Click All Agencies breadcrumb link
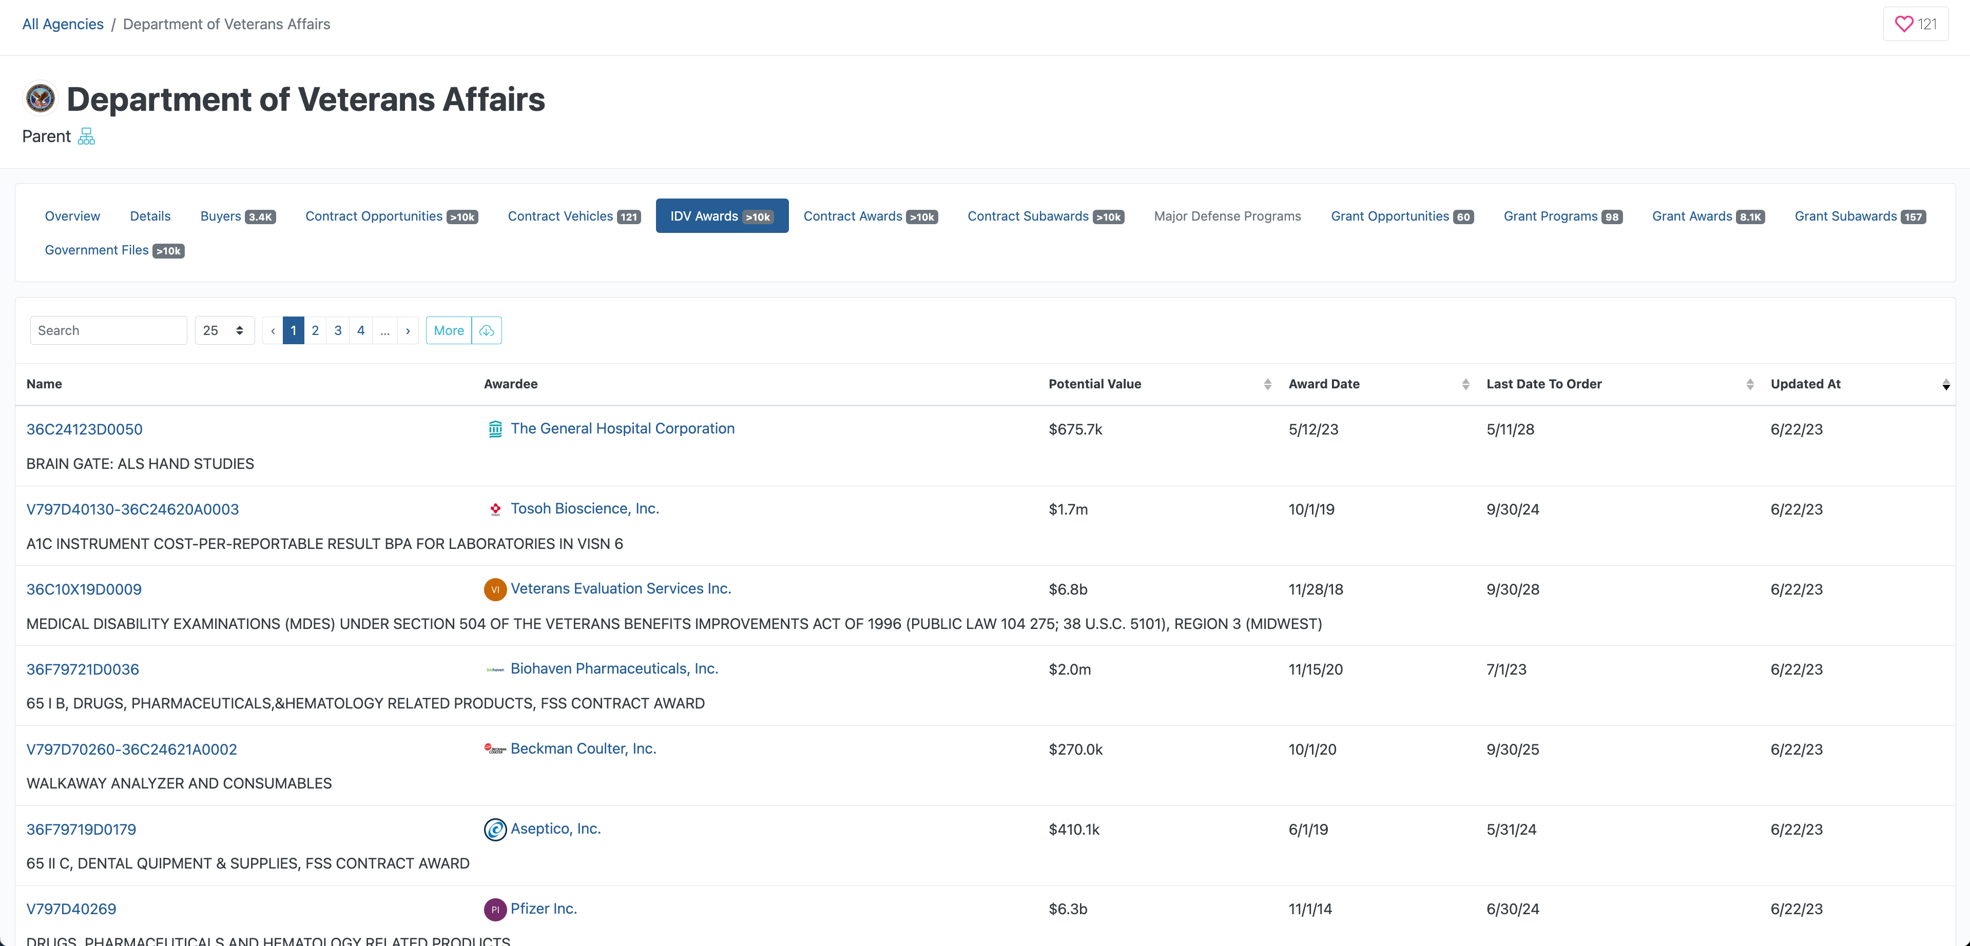The height and width of the screenshot is (946, 1970). [x=63, y=24]
